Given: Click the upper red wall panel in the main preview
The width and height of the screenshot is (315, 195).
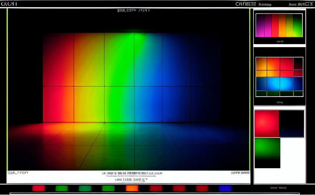Looking at the screenshot, I should (x=58, y=60).
